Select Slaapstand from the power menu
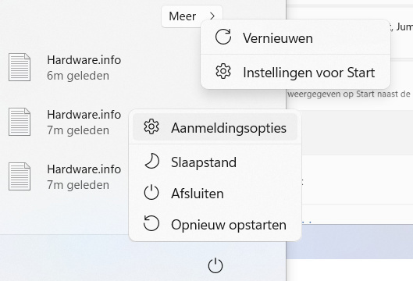Viewport: 413px width, 281px height. click(215, 162)
